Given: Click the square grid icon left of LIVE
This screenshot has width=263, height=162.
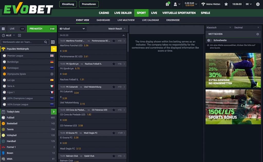Looking at the screenshot, I should point(3,29).
